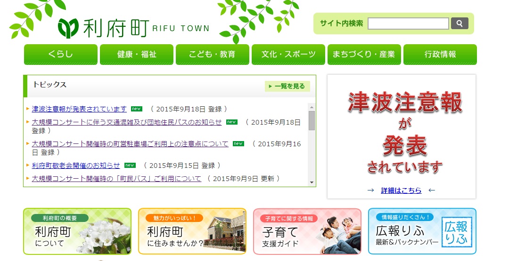Focus the サイト内検索 search input field
This screenshot has height=261, width=509.
[408, 24]
